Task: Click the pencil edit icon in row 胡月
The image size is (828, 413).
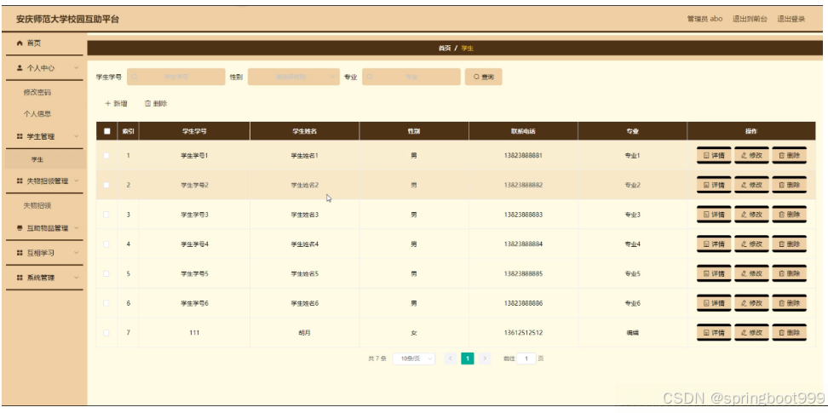Action: click(x=744, y=333)
